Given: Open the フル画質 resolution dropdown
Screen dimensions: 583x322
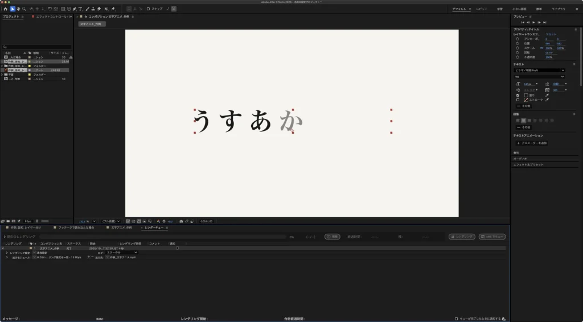Looking at the screenshot, I should tap(111, 221).
